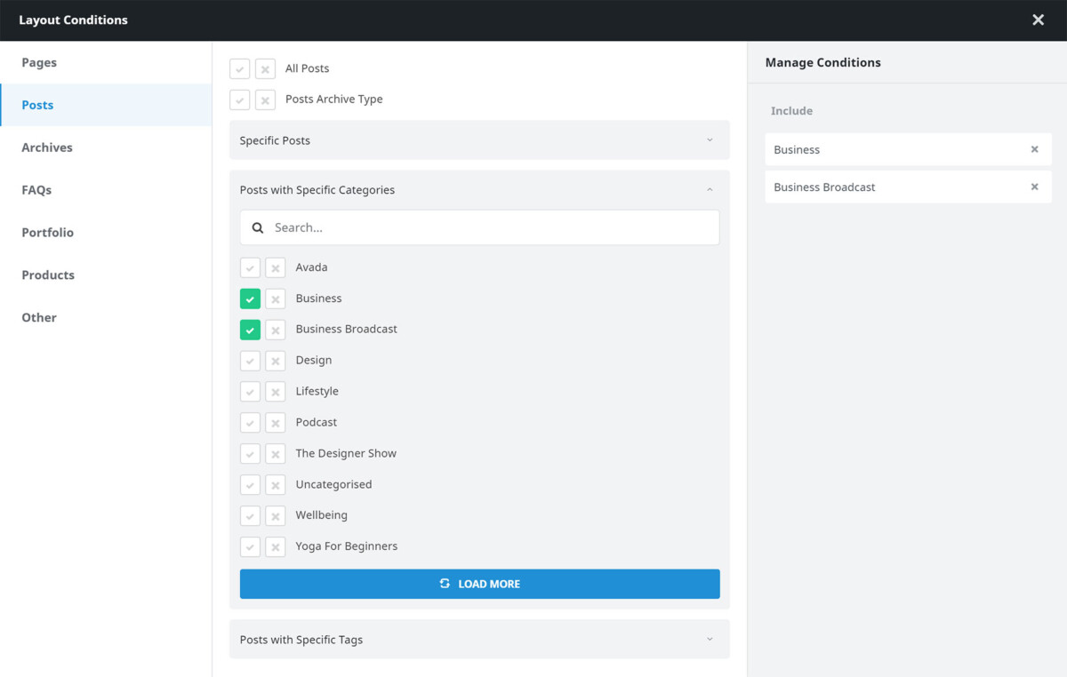This screenshot has height=677, width=1067.
Task: Click the exclude x icon next to All Posts
Action: click(265, 68)
